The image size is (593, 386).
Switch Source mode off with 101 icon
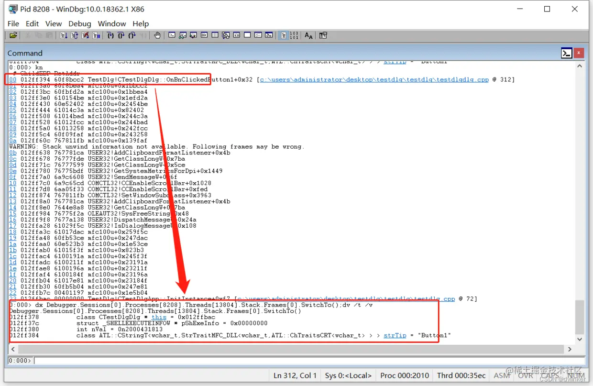[294, 35]
